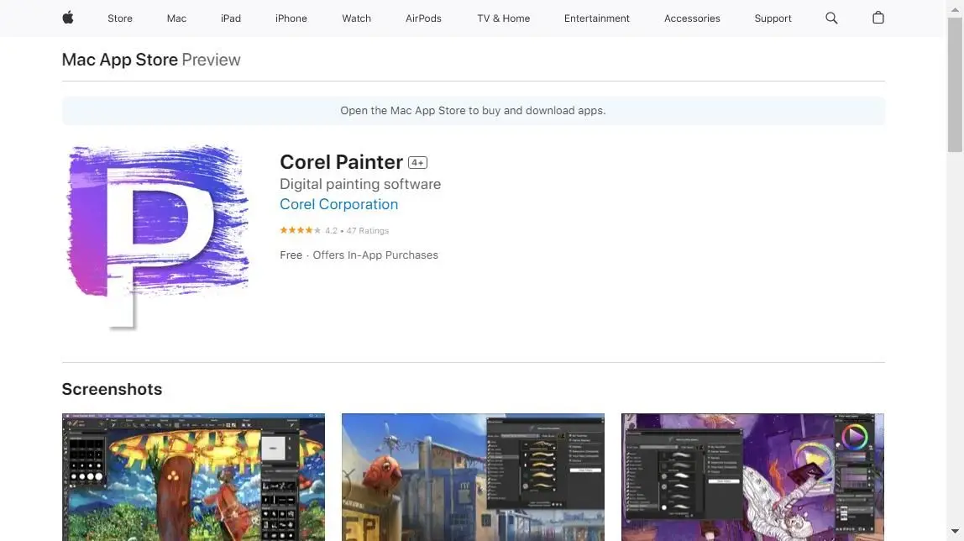Open the iPhone navigation menu

[291, 18]
